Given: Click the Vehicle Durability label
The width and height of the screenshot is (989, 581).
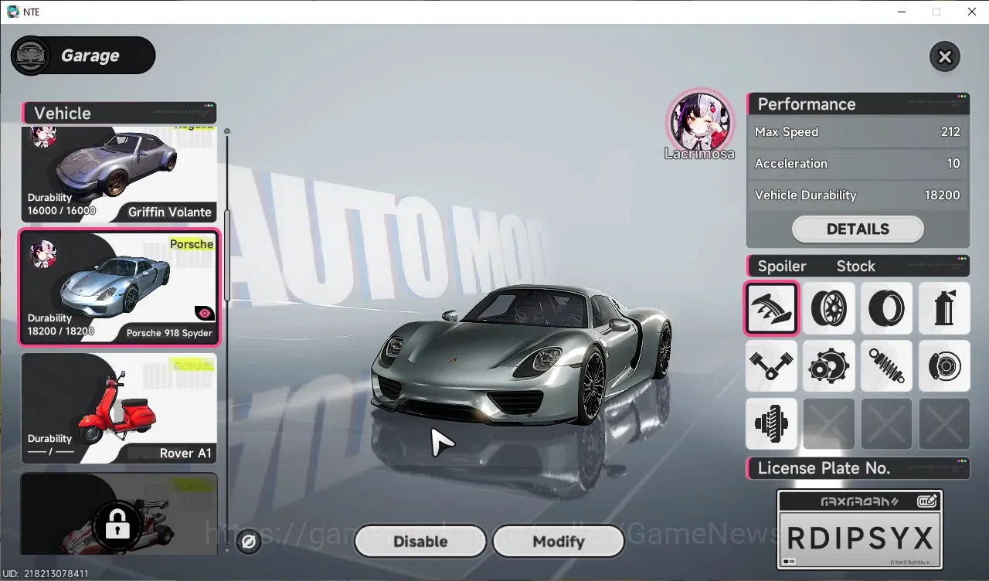Looking at the screenshot, I should pyautogui.click(x=806, y=195).
